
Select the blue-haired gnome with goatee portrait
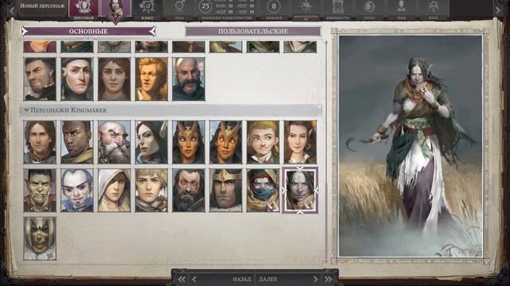point(77,191)
